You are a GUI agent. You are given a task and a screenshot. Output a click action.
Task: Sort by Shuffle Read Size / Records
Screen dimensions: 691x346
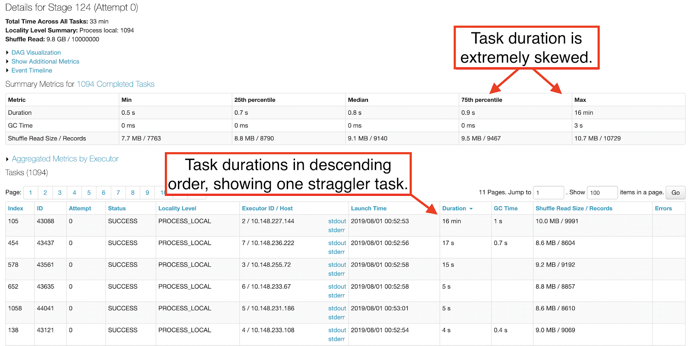pos(574,208)
